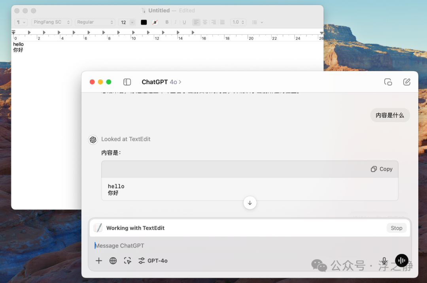Open the GPT-4o model options in composer
This screenshot has width=427, height=283.
point(153,261)
